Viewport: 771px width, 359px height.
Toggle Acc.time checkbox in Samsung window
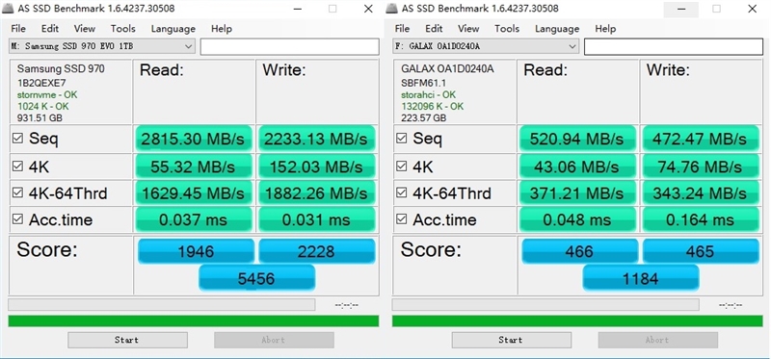tap(17, 219)
